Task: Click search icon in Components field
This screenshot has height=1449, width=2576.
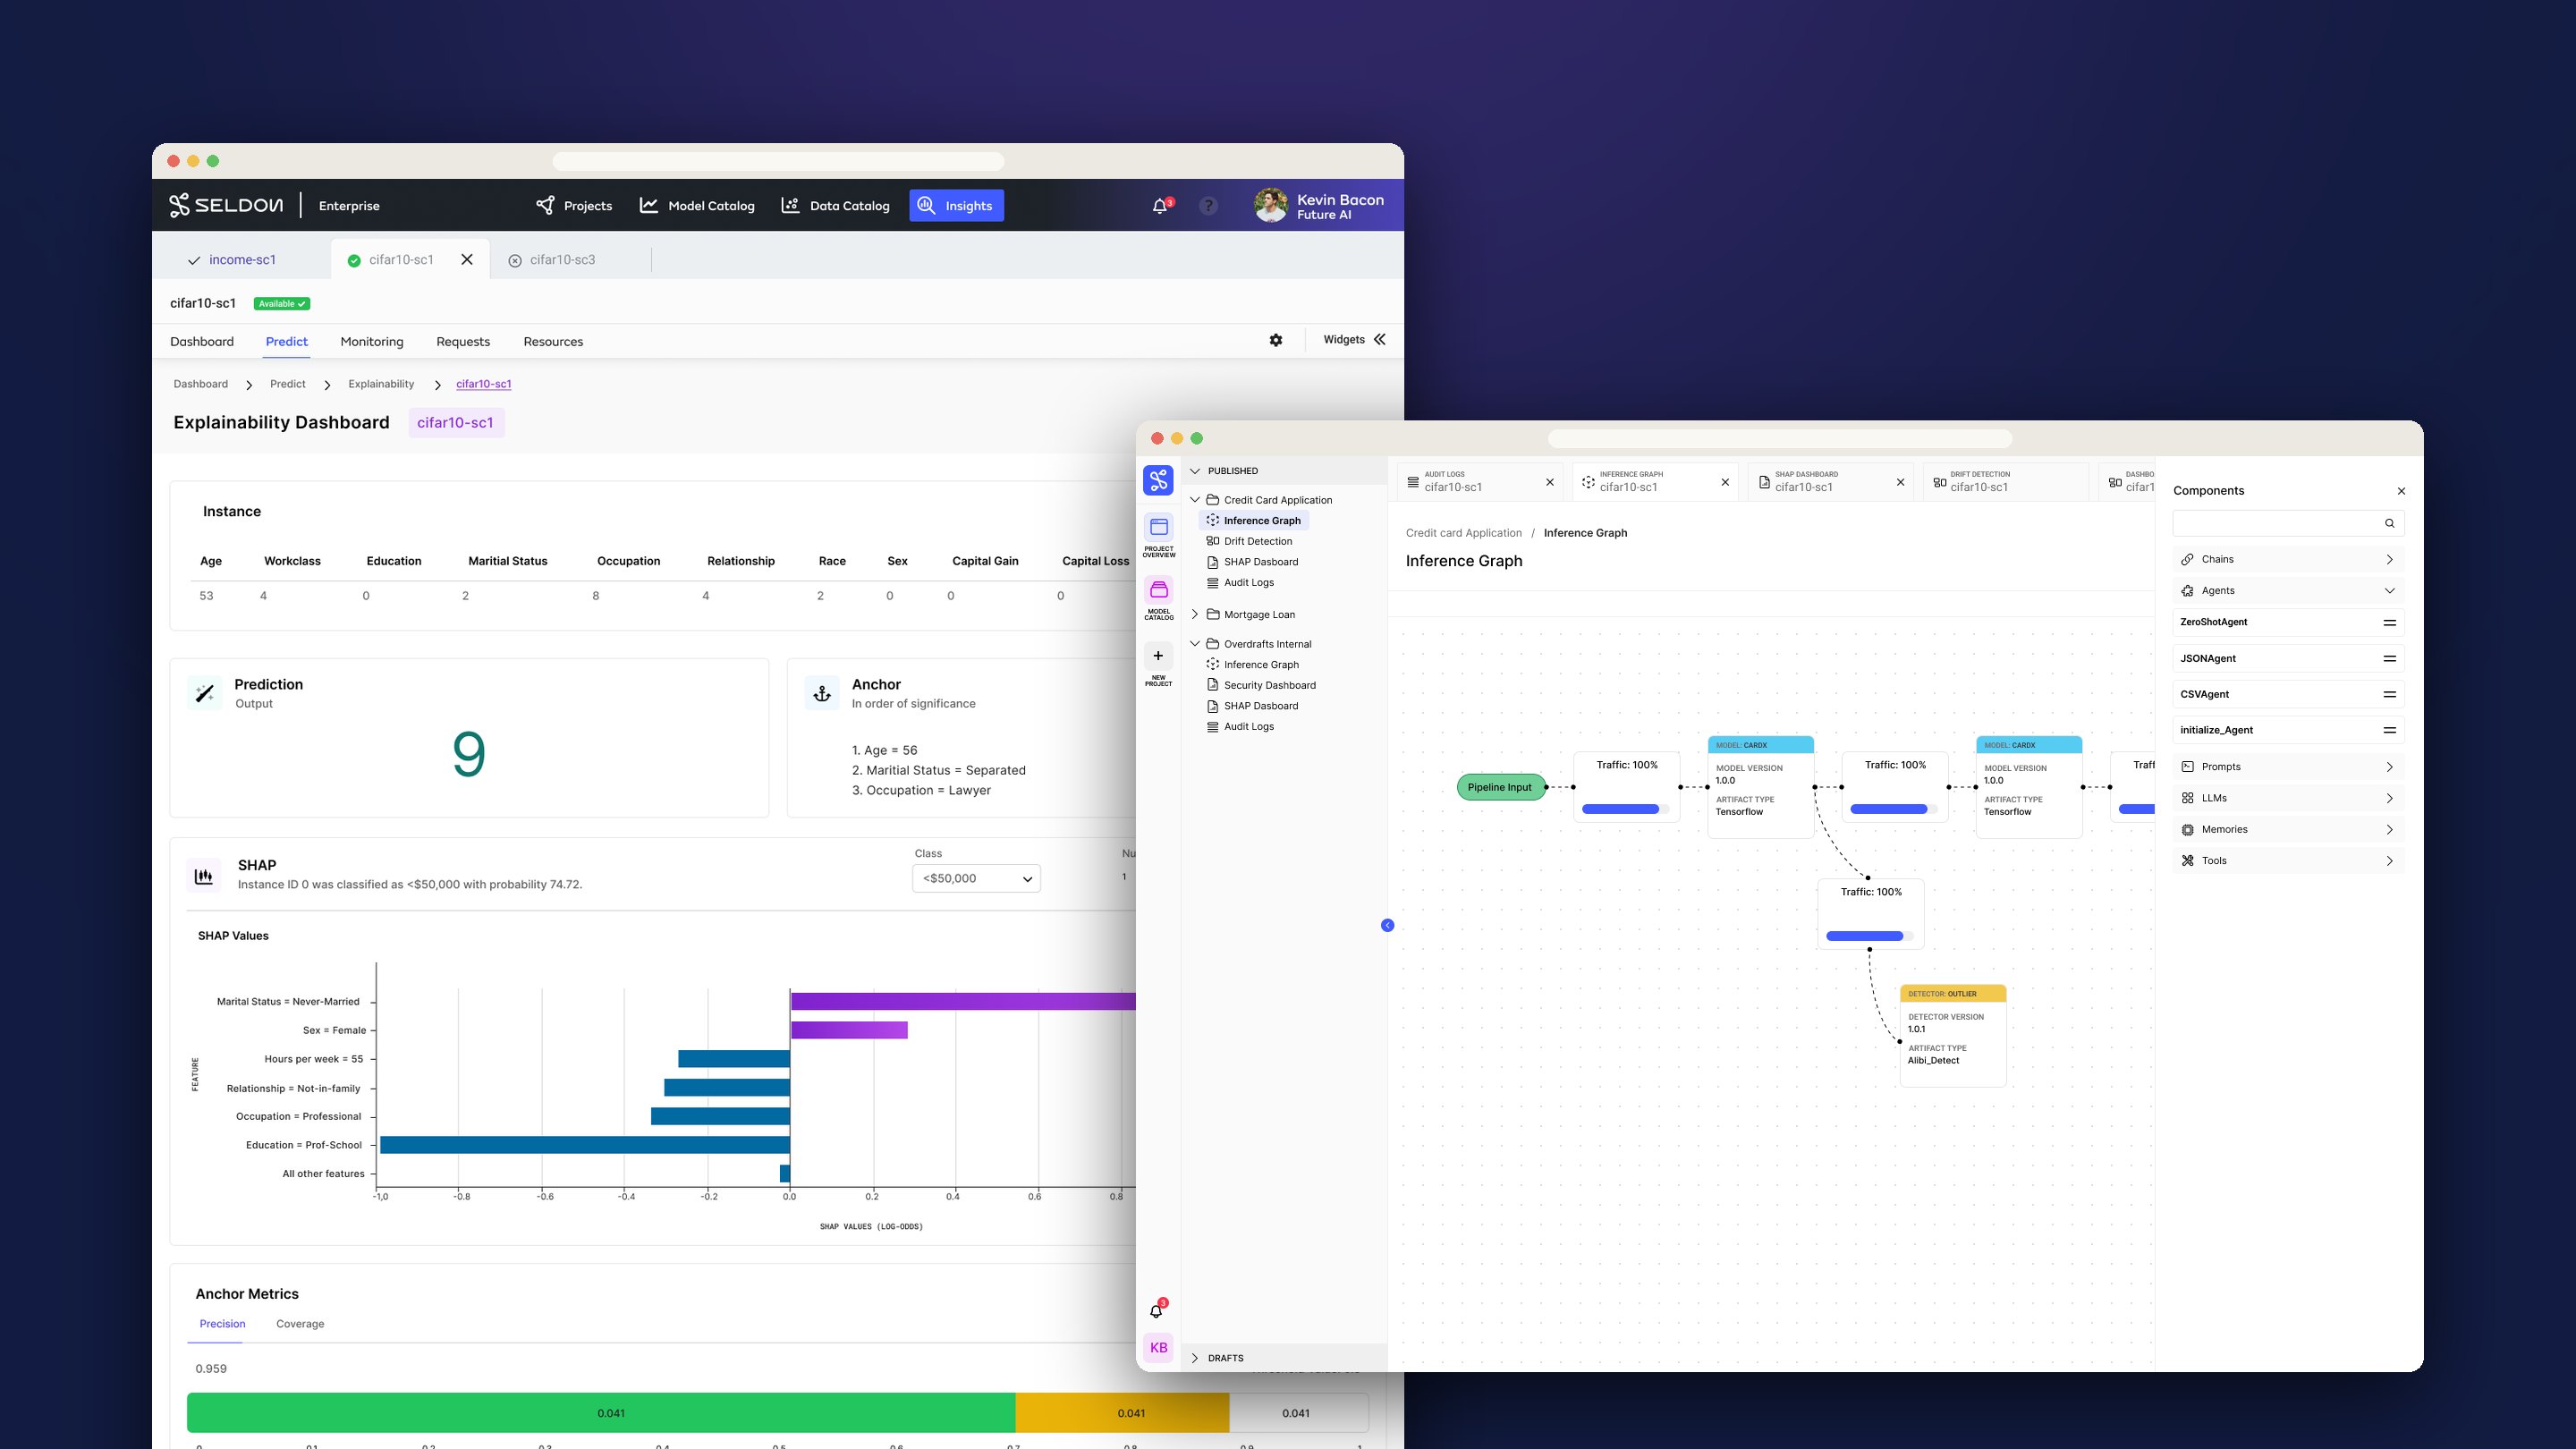Action: point(2390,523)
